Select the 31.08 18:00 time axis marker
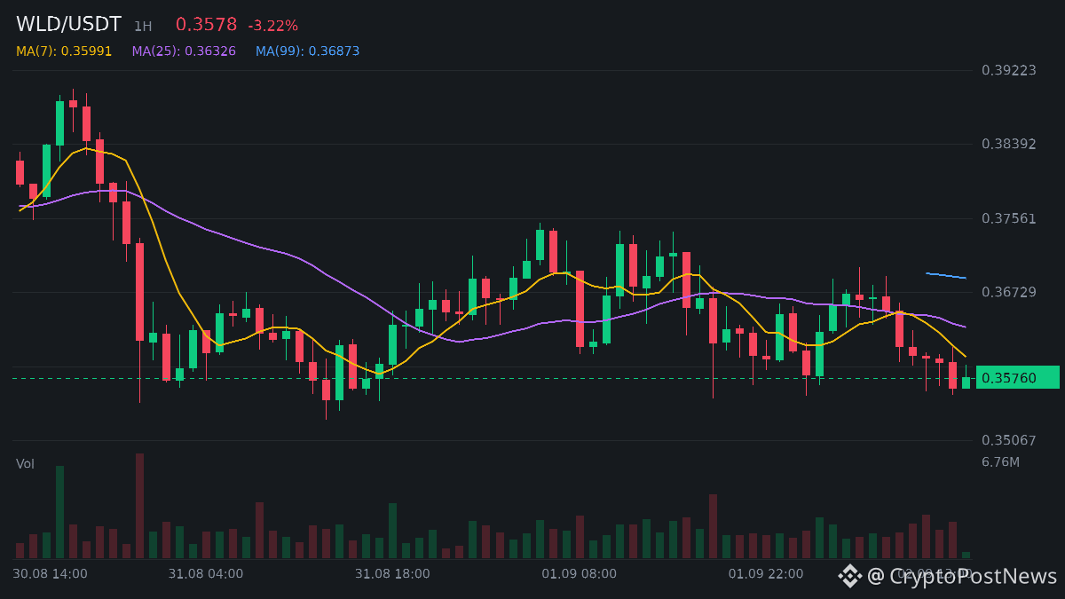The image size is (1065, 599). [392, 574]
